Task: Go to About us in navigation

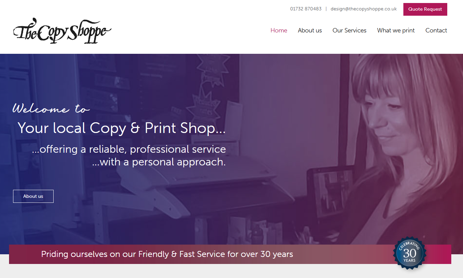Action: 310,30
